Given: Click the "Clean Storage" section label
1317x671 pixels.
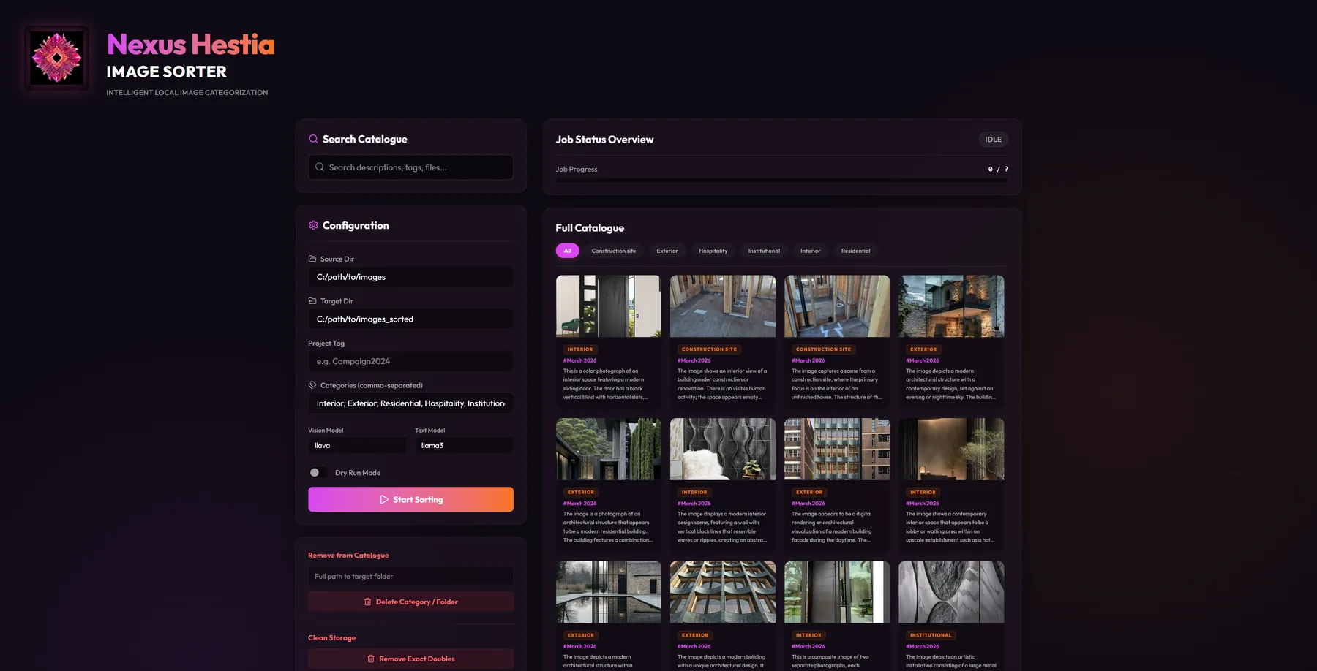Looking at the screenshot, I should (331, 638).
